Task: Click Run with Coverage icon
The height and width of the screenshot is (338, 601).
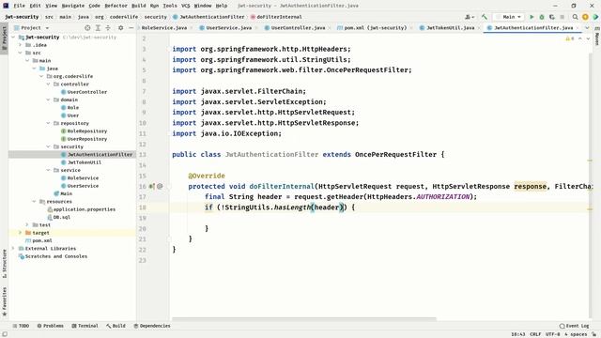Action: pyautogui.click(x=552, y=17)
